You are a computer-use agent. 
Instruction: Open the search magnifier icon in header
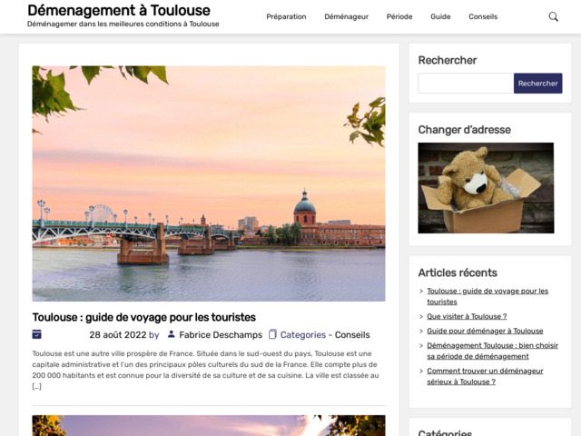(553, 16)
